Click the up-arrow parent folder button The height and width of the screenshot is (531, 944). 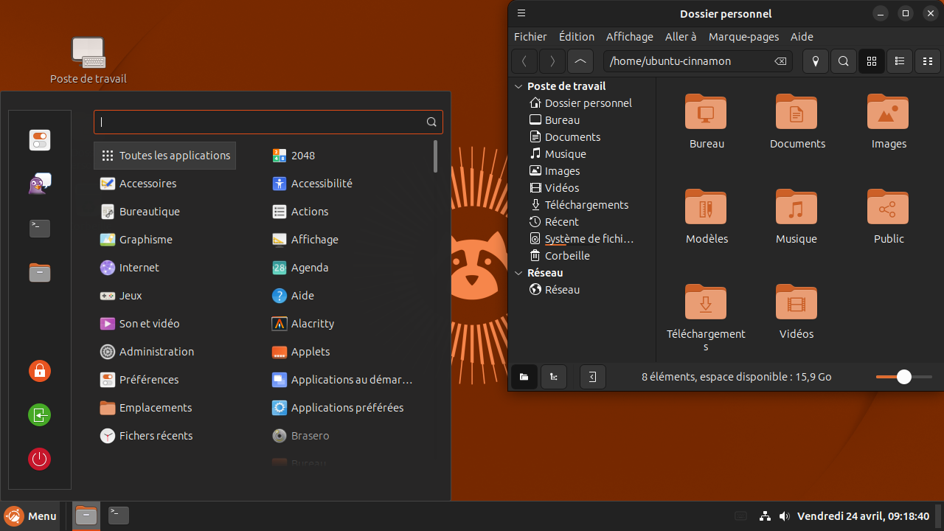pos(580,61)
